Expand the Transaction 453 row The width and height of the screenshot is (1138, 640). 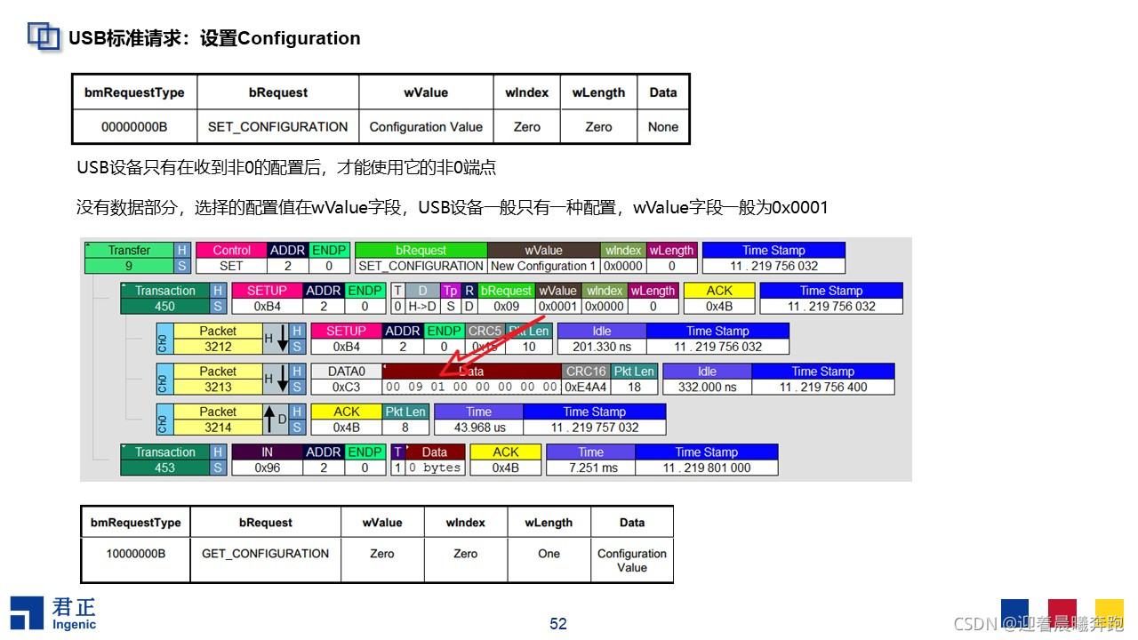click(124, 447)
